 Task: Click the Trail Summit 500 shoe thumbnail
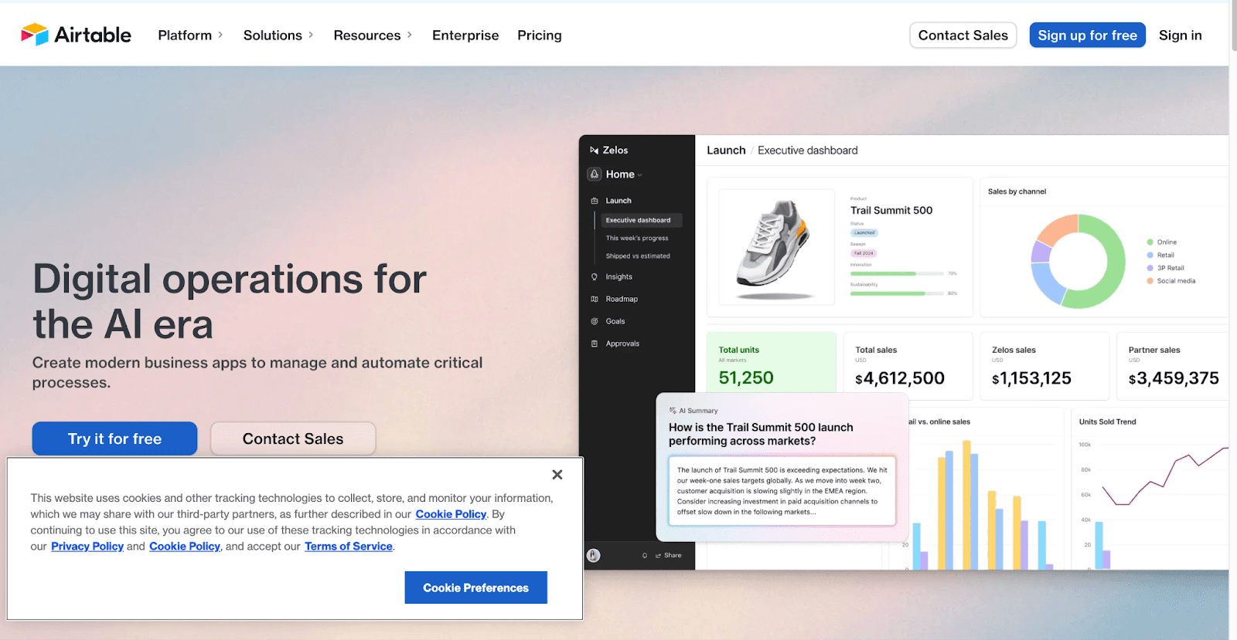777,247
